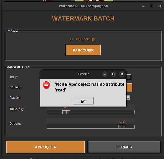Screen dimensions: 164x159
Task: Minimize the Erreur dialog
Action: tap(105, 74)
